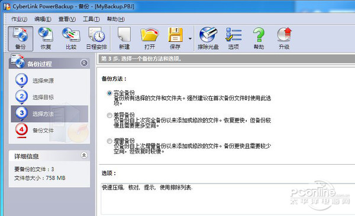
Task: Select the 完全备份 radio button
Action: 109,93
